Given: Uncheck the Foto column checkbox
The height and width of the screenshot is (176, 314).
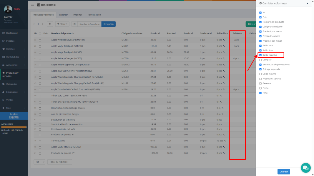Looking at the screenshot, I should pyautogui.click(x=260, y=17).
